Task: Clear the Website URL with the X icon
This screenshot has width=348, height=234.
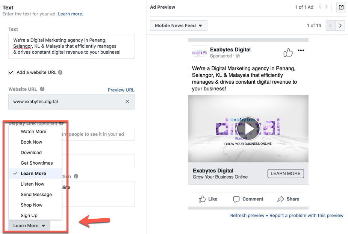Action: pos(127,101)
